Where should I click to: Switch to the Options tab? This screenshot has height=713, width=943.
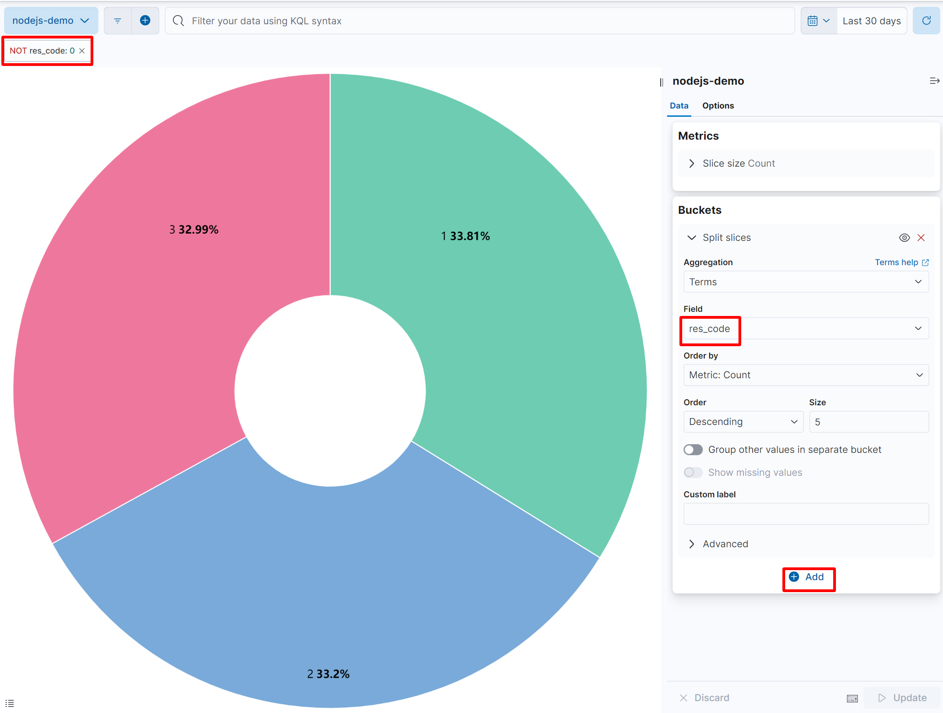click(x=718, y=106)
